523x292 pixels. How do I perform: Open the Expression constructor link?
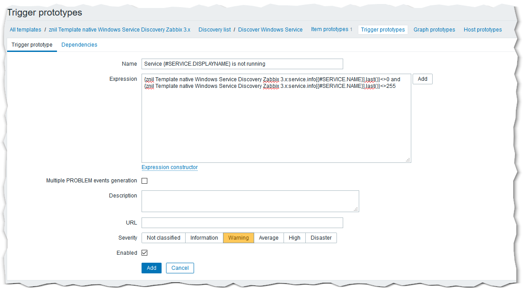point(170,167)
